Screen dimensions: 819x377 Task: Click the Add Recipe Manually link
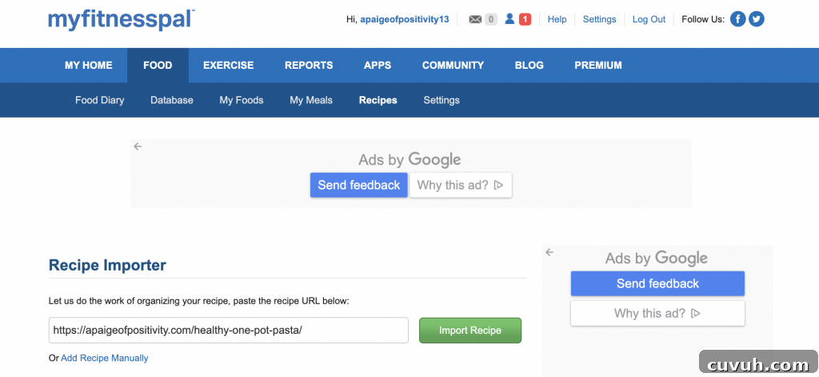105,358
